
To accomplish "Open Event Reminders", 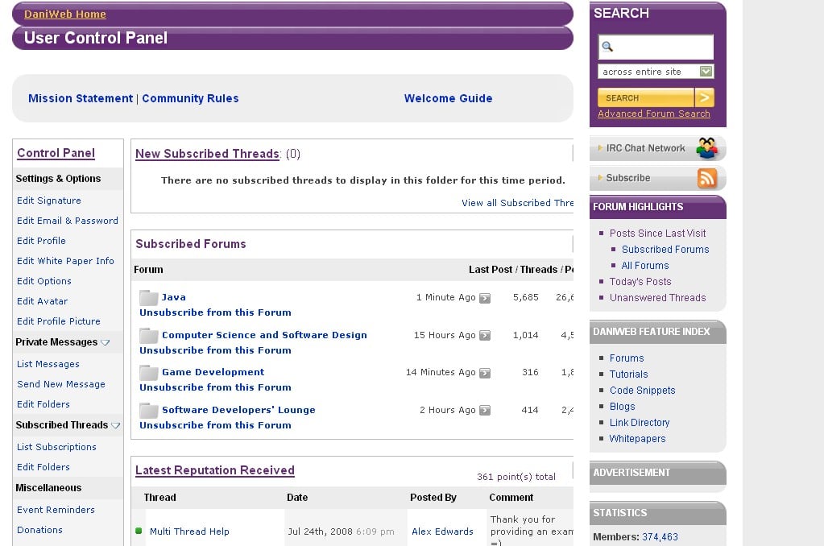I will tap(56, 510).
